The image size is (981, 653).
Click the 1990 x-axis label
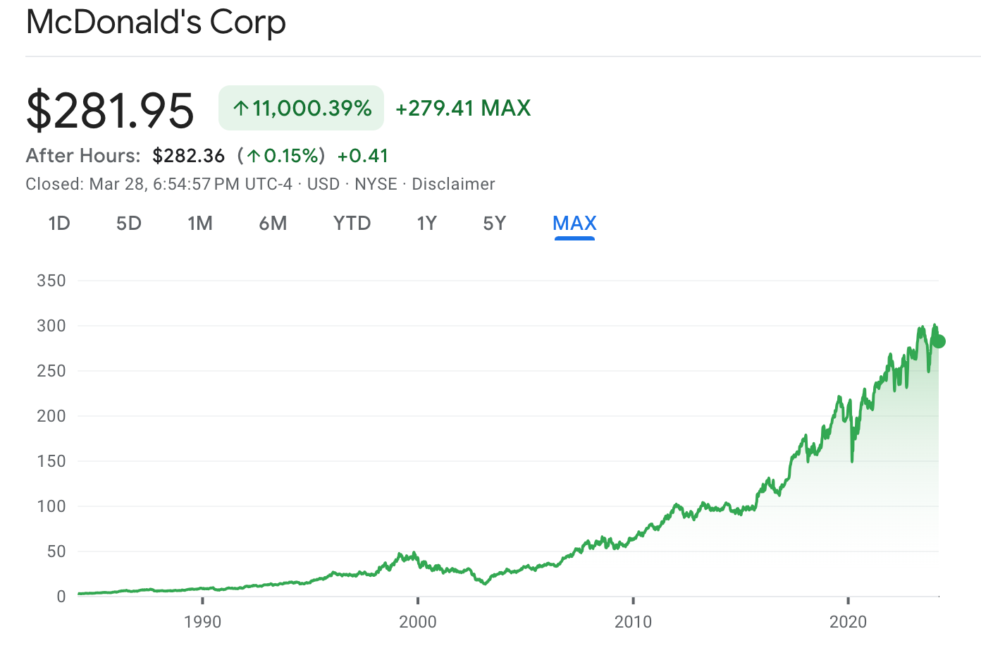point(202,621)
